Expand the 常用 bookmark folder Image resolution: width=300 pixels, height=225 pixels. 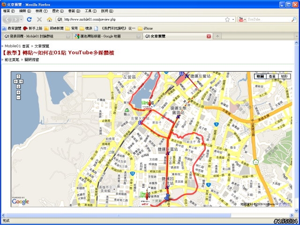click(71, 28)
